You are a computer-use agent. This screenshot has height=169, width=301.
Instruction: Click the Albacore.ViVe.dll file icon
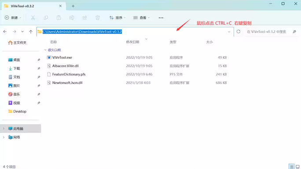pyautogui.click(x=49, y=66)
